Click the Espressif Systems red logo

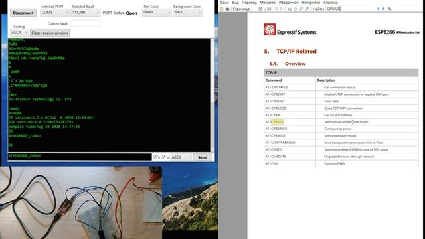tap(270, 29)
